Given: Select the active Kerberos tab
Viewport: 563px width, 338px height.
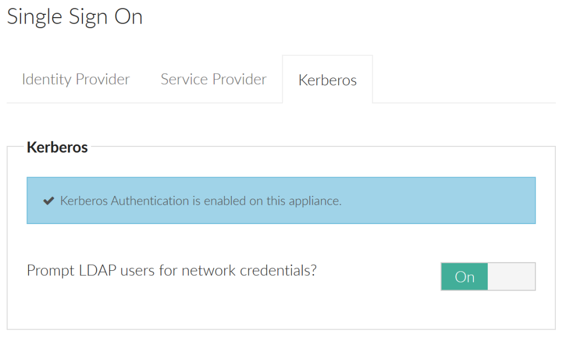Looking at the screenshot, I should pos(327,79).
